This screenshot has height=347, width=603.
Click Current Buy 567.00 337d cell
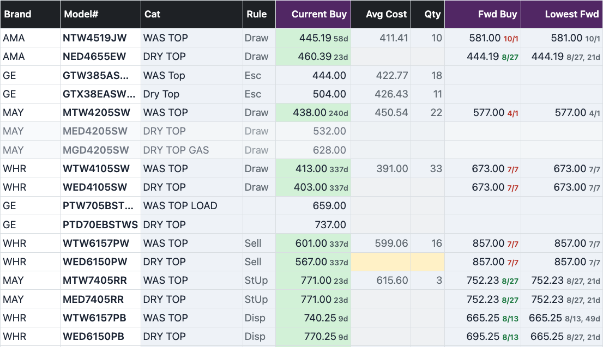point(313,261)
